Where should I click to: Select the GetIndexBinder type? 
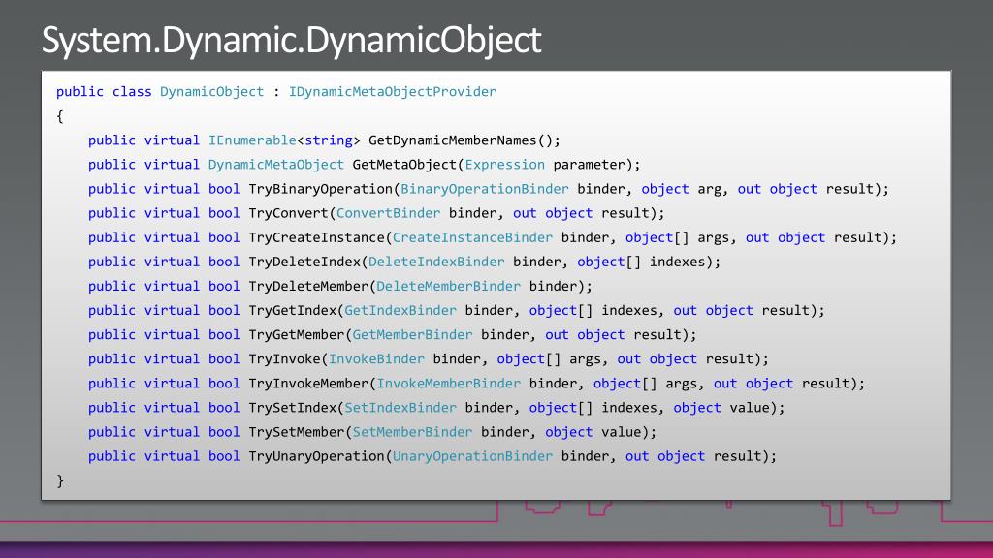tap(400, 311)
